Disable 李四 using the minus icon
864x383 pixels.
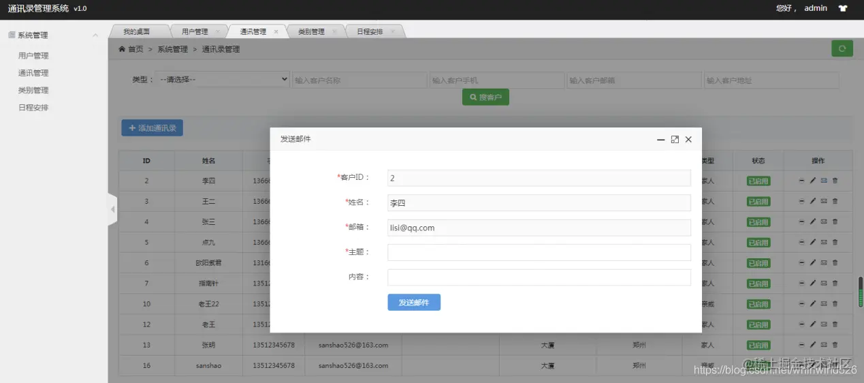coord(801,181)
